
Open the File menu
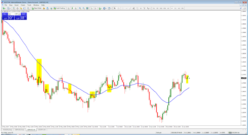pyautogui.click(x=6, y=5)
